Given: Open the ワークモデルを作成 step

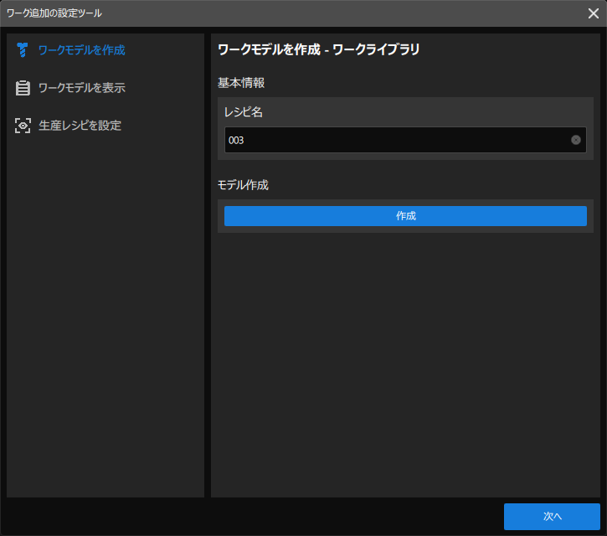Looking at the screenshot, I should (82, 50).
